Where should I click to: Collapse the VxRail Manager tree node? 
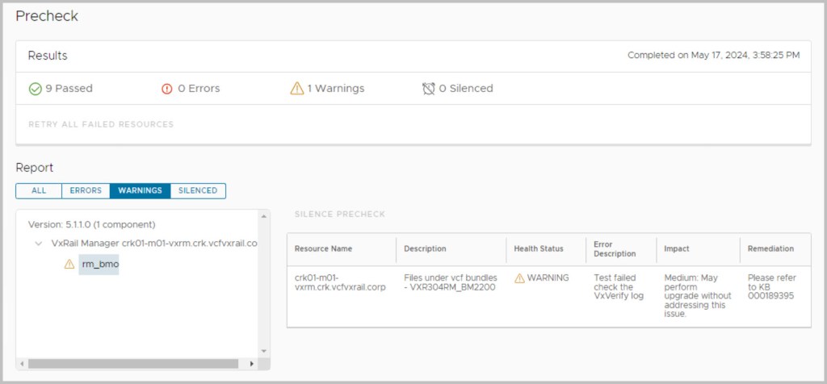coord(39,244)
